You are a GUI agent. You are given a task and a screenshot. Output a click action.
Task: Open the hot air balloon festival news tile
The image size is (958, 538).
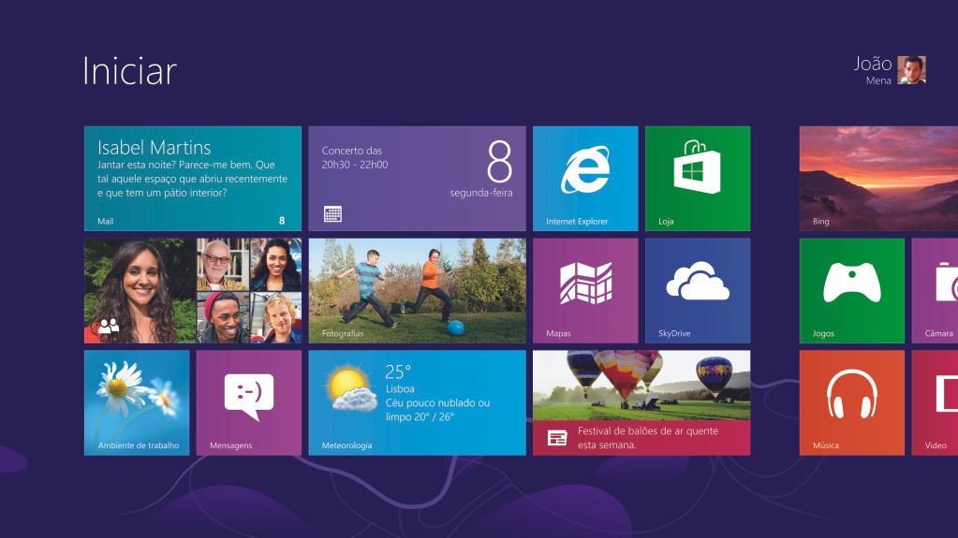(x=641, y=402)
